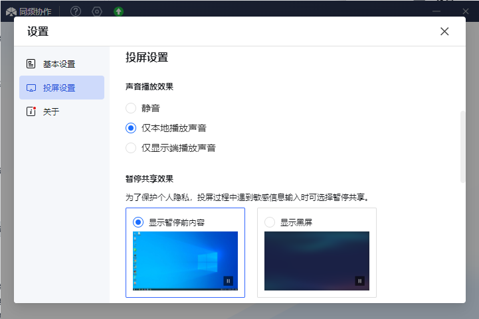Open the 关于 tab
Image resolution: width=479 pixels, height=319 pixels.
62,111
